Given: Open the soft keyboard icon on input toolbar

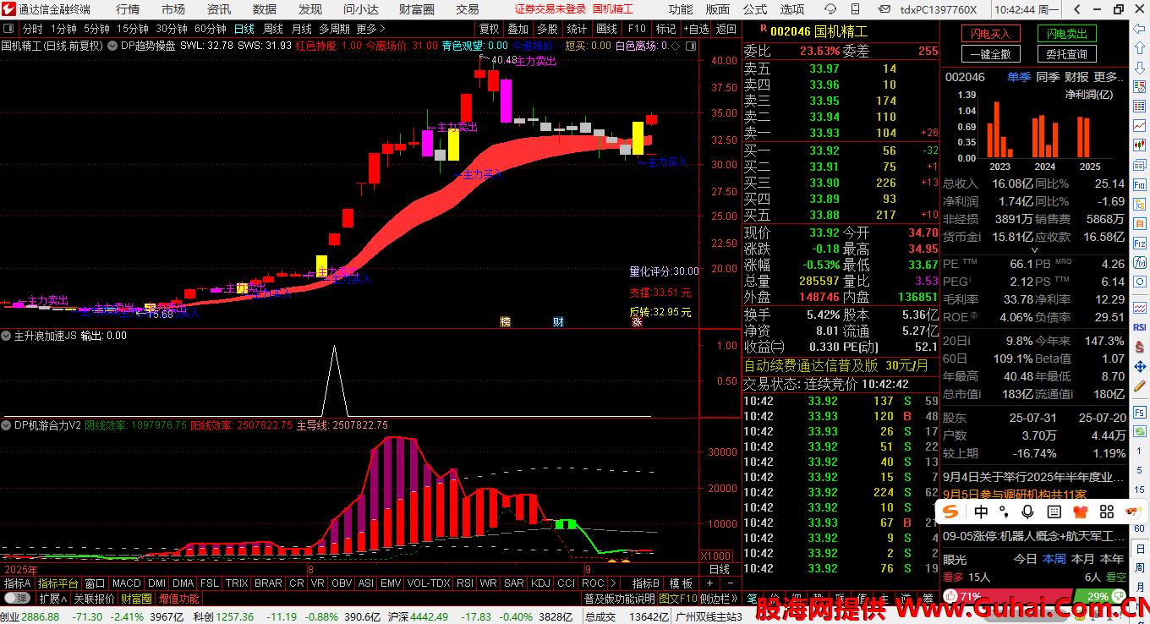Looking at the screenshot, I should pos(1054,512).
